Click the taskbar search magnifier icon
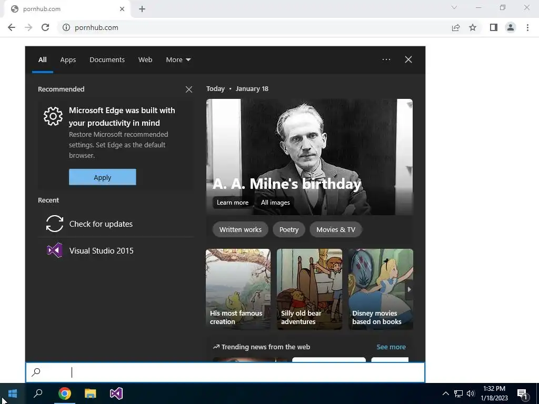This screenshot has width=539, height=404. (x=38, y=393)
